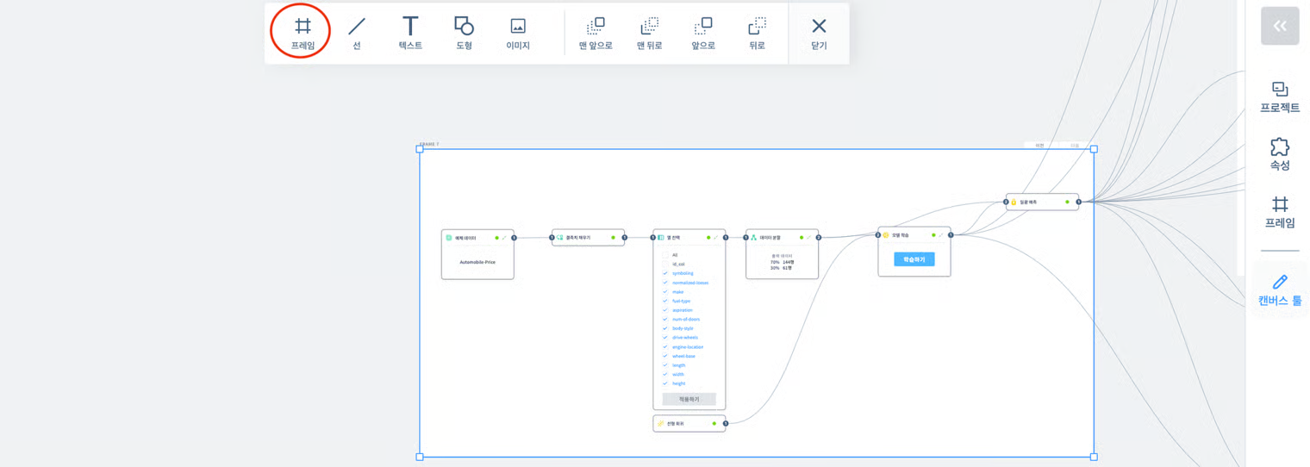Screen dimensions: 1310x467
Task: Select the 프레임 tool in the top toolbar
Action: coord(302,33)
